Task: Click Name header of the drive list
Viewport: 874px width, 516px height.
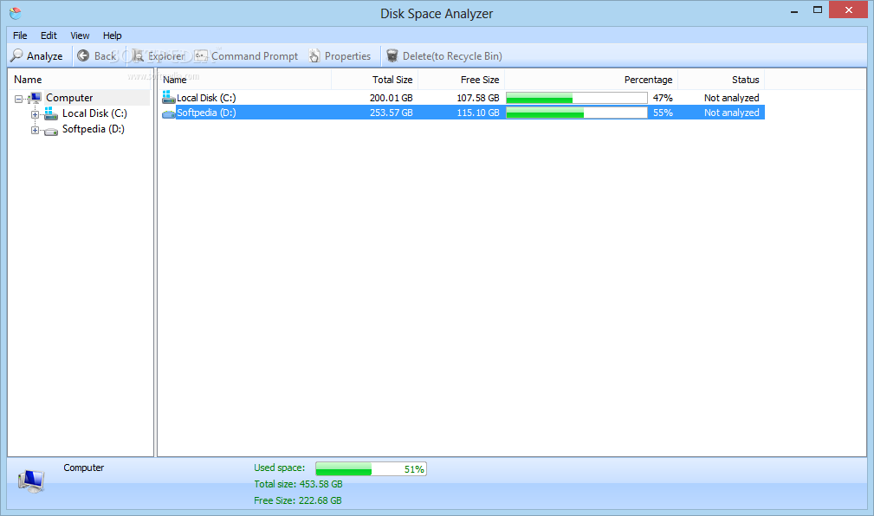Action: tap(244, 80)
